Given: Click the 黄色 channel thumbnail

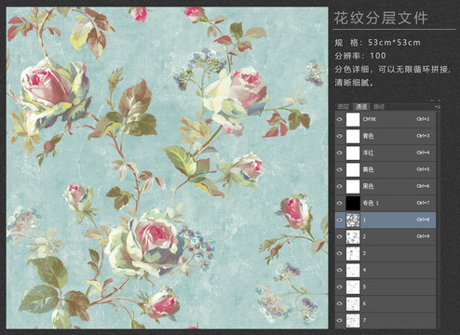Looking at the screenshot, I should tap(353, 169).
